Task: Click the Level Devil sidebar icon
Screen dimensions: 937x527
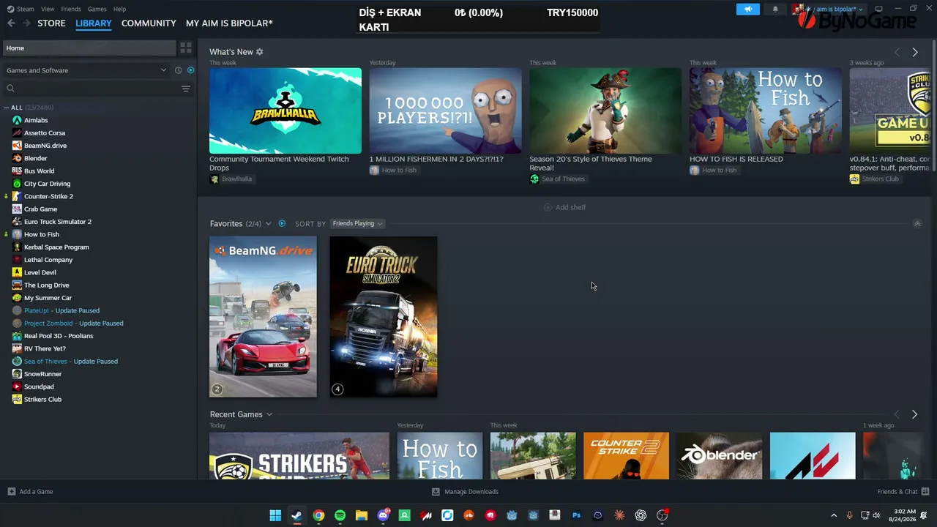Action: coord(17,272)
